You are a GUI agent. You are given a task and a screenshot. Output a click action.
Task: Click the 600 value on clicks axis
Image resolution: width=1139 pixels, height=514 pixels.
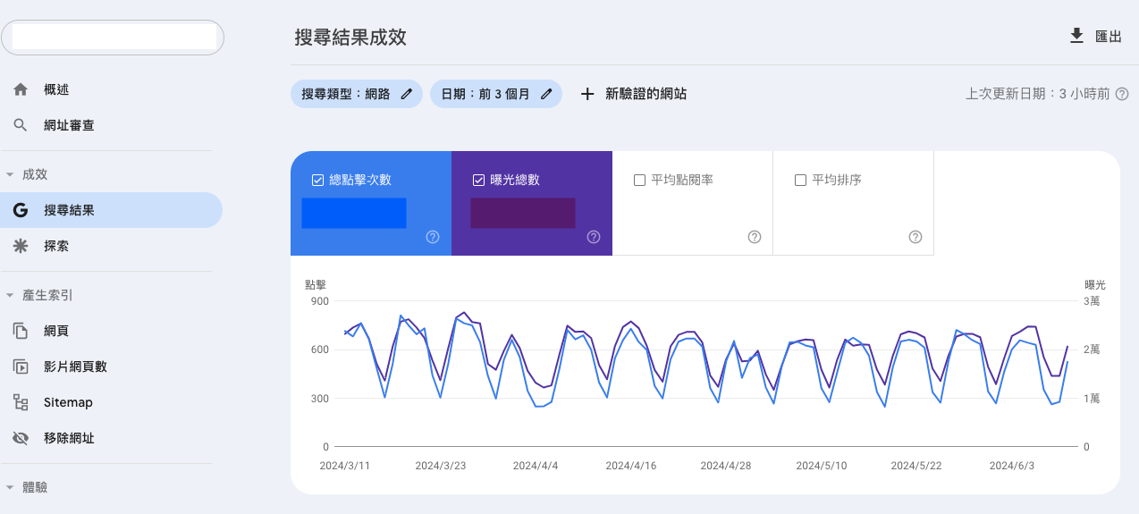[320, 350]
